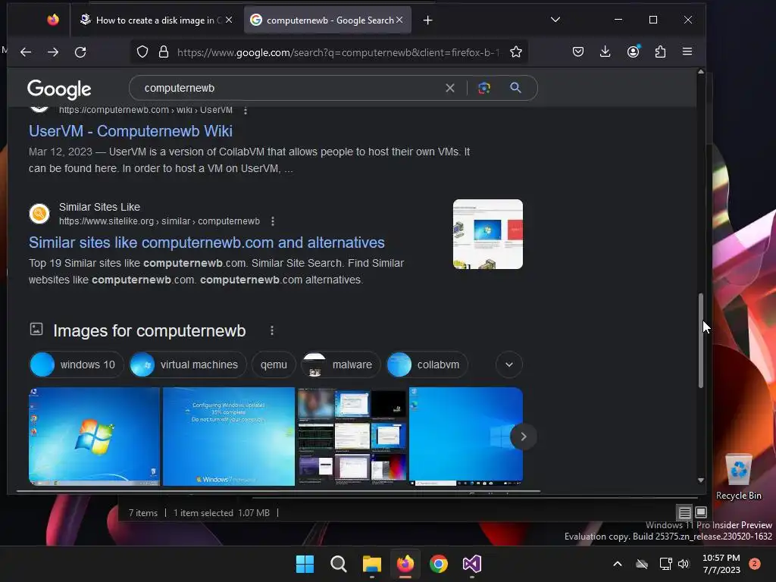
Task: Open more options for sitelike result
Action: point(273,221)
